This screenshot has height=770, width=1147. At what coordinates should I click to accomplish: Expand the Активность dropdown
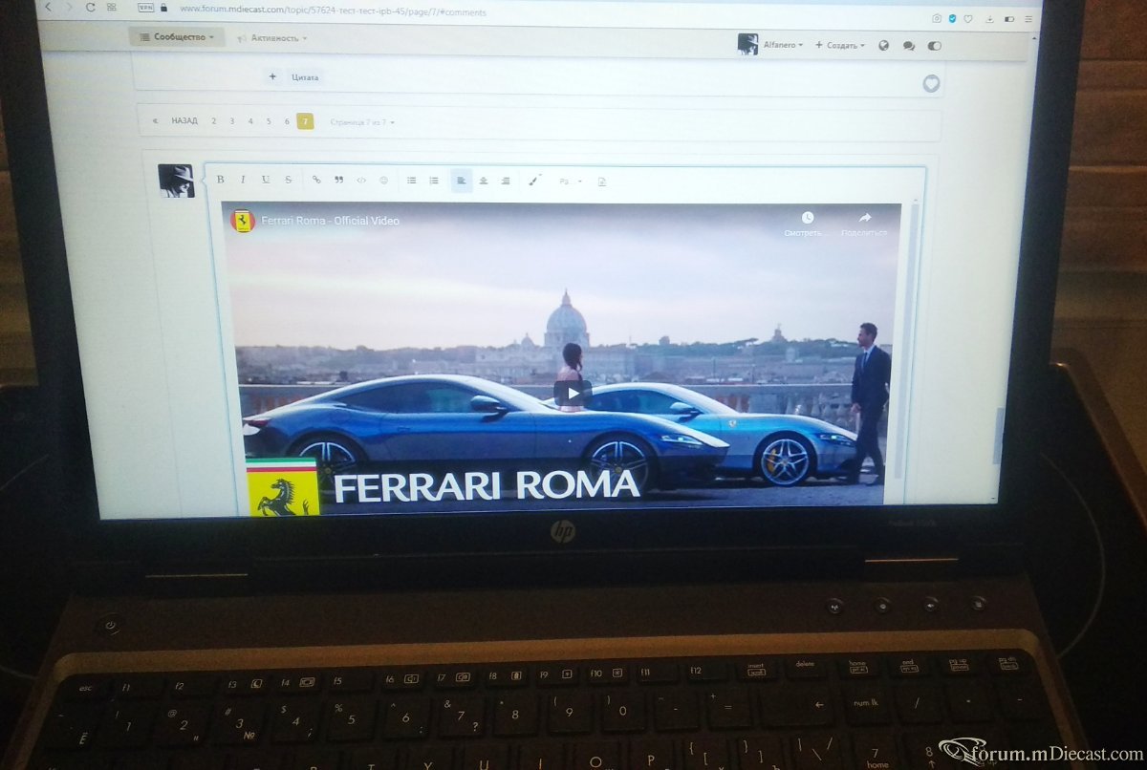click(272, 38)
